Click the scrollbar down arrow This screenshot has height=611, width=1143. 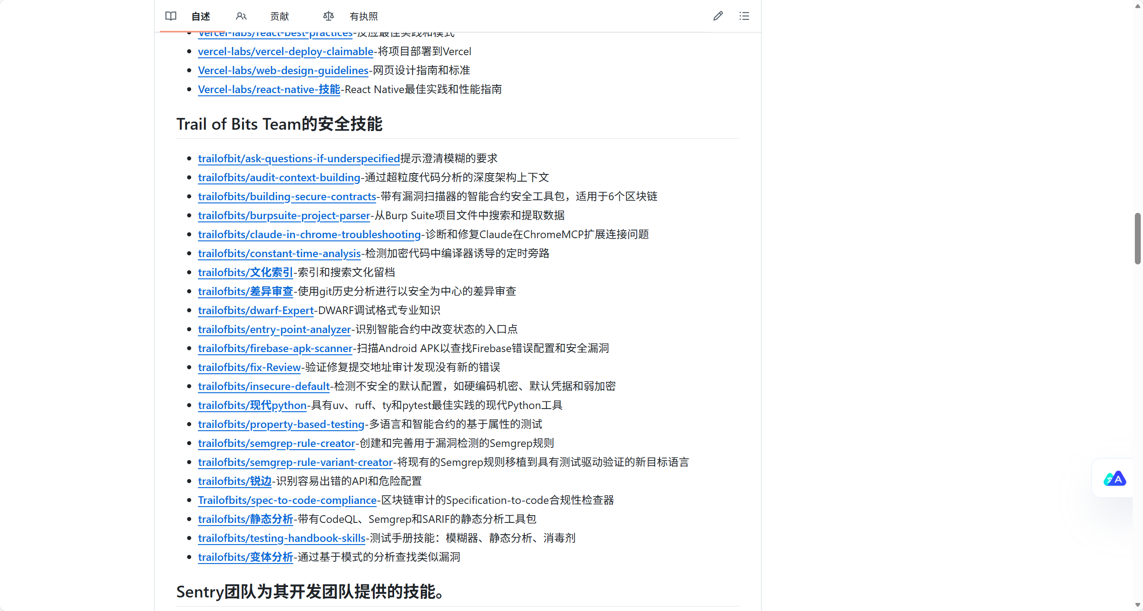click(x=1138, y=605)
